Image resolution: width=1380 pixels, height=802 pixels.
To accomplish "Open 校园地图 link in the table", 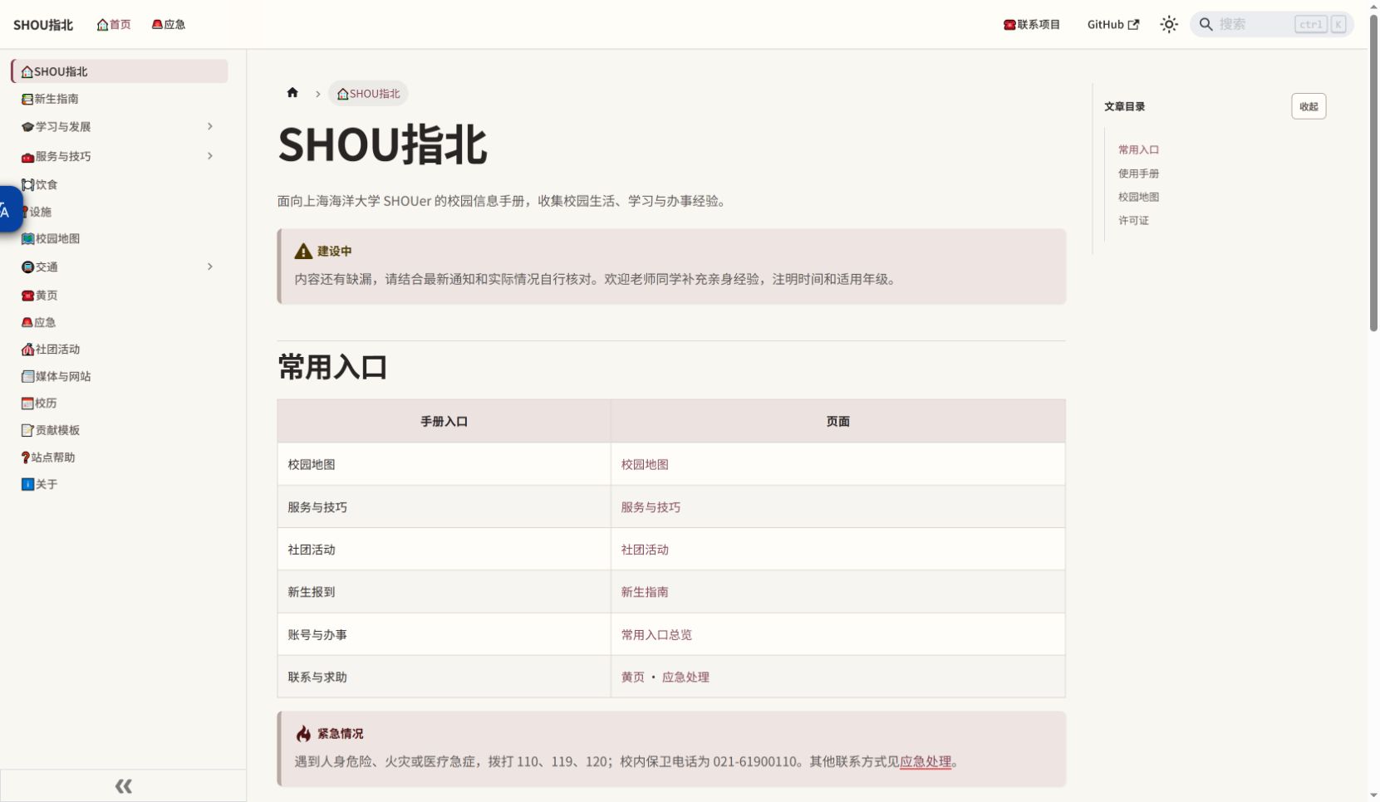I will (645, 464).
